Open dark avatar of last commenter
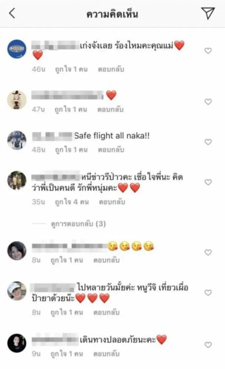The width and height of the screenshot is (225, 369). pos(17,343)
